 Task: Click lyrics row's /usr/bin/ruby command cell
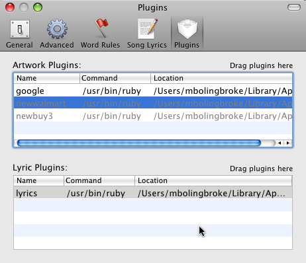click(x=96, y=193)
